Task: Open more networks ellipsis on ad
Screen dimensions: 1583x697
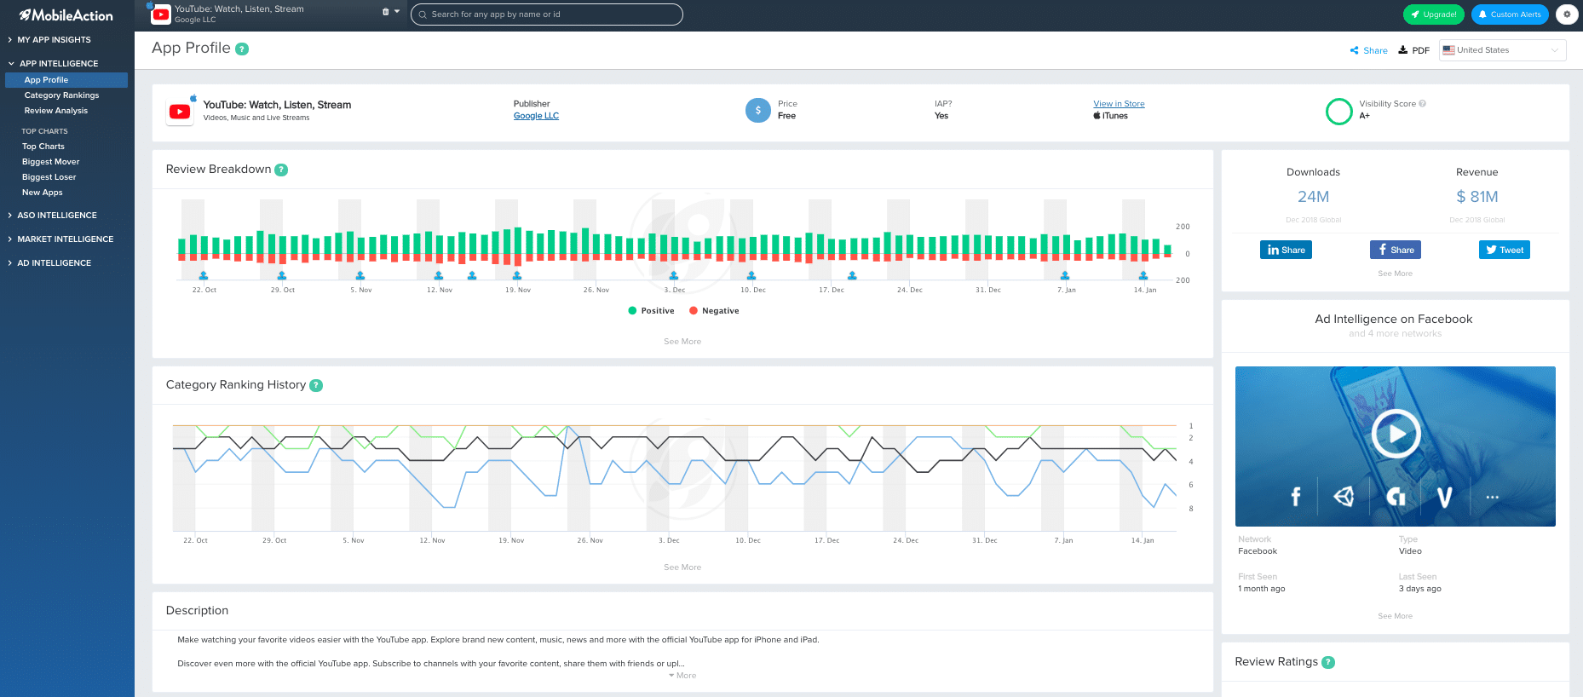Action: click(1493, 497)
